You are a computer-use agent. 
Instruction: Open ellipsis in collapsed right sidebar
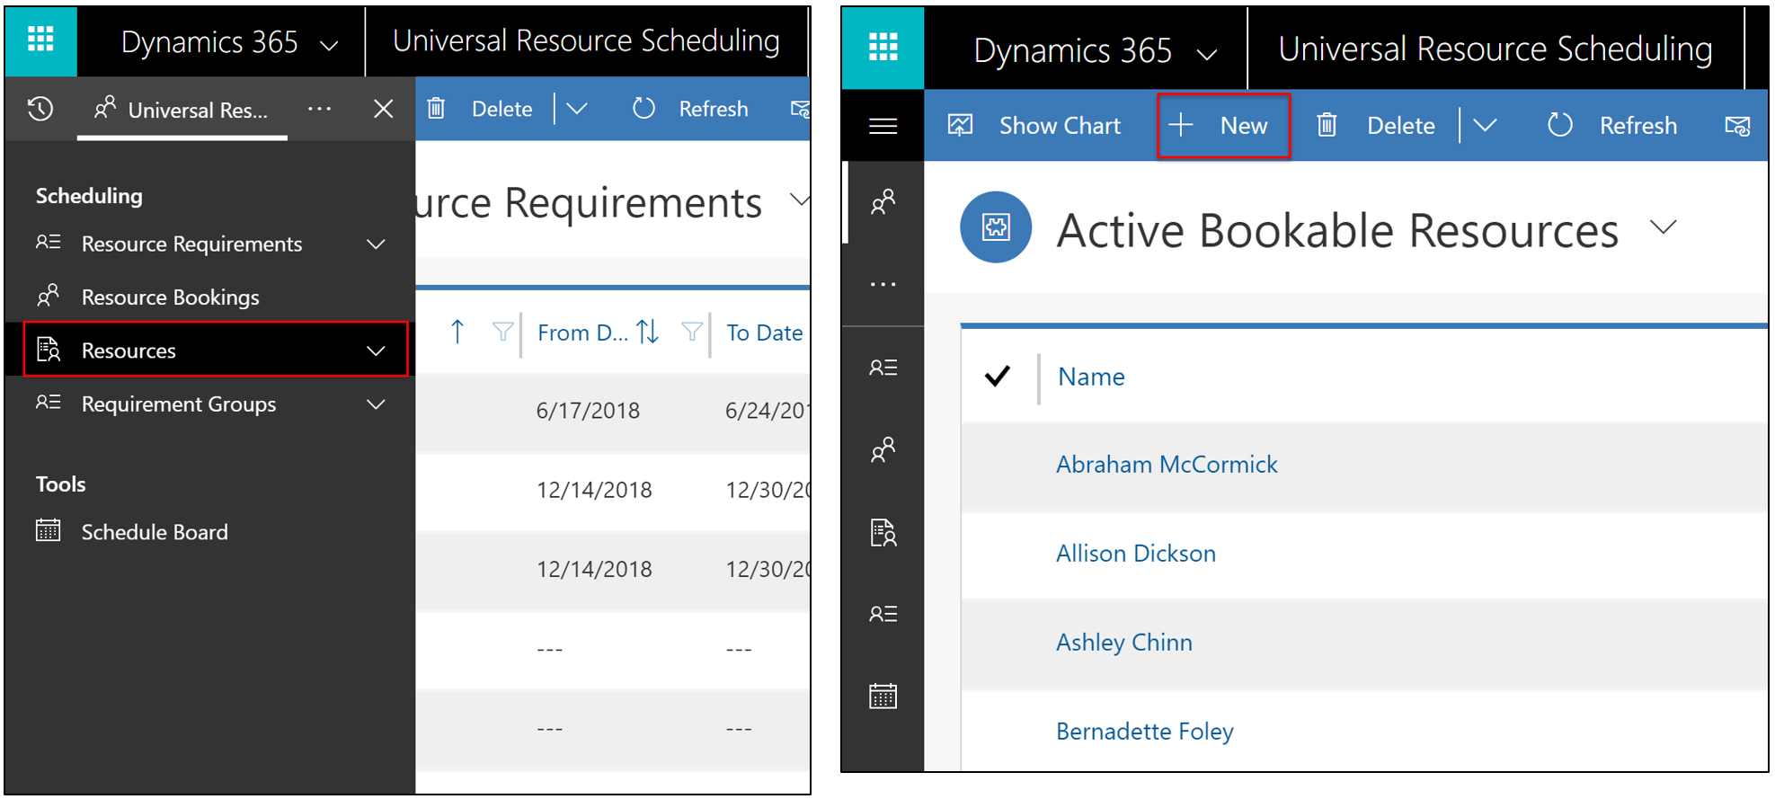coord(883,284)
